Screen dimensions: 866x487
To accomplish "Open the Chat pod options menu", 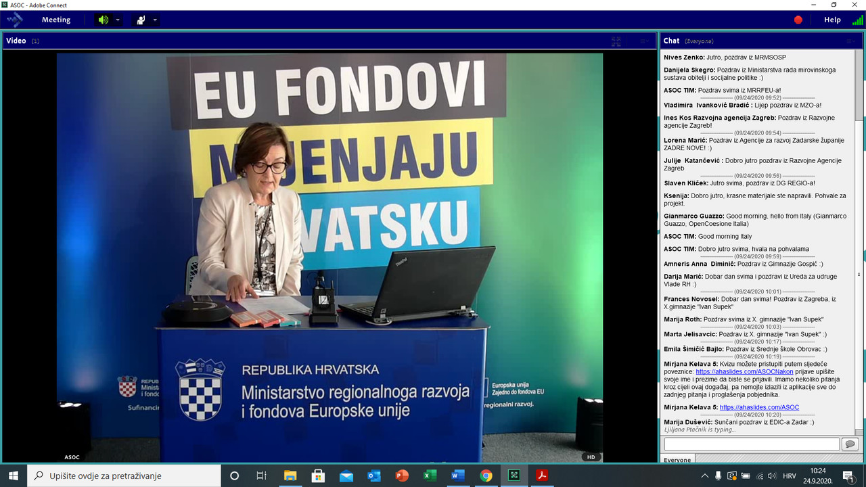I will pyautogui.click(x=851, y=41).
